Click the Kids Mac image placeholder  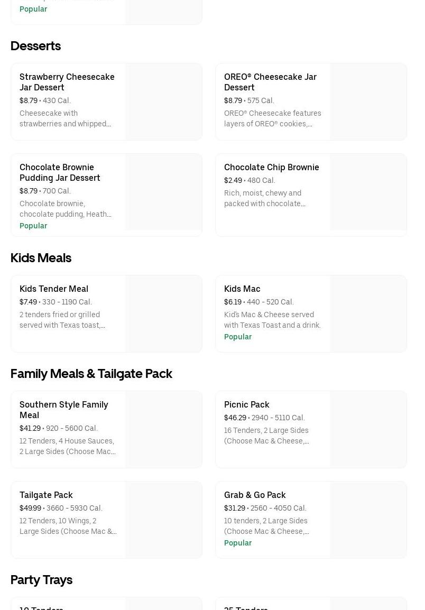(x=368, y=313)
